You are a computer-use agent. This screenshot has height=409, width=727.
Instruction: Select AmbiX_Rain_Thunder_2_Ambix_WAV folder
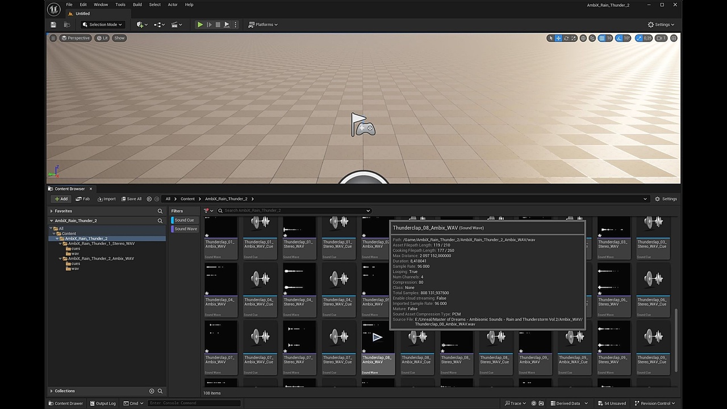101,258
